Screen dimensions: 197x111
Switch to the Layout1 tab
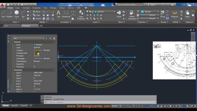(x=14, y=105)
